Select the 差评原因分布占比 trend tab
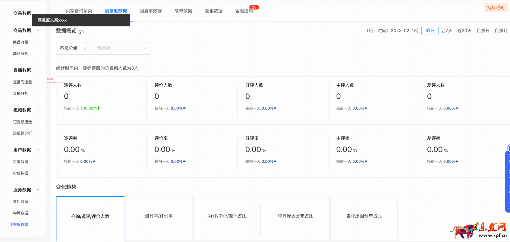Screen dimensions: 510x242 pyautogui.click(x=364, y=218)
